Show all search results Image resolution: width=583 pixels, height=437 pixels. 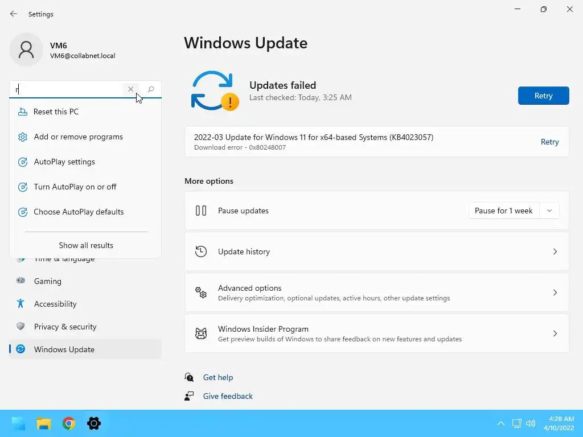point(86,245)
